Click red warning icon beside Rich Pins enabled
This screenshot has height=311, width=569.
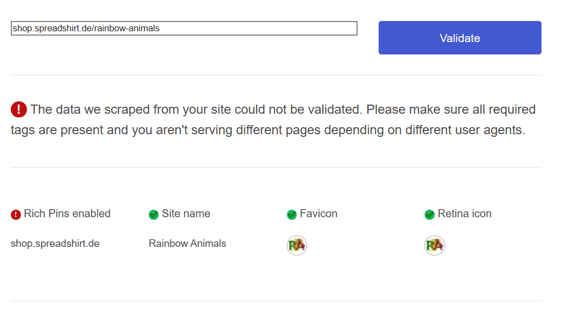click(16, 215)
